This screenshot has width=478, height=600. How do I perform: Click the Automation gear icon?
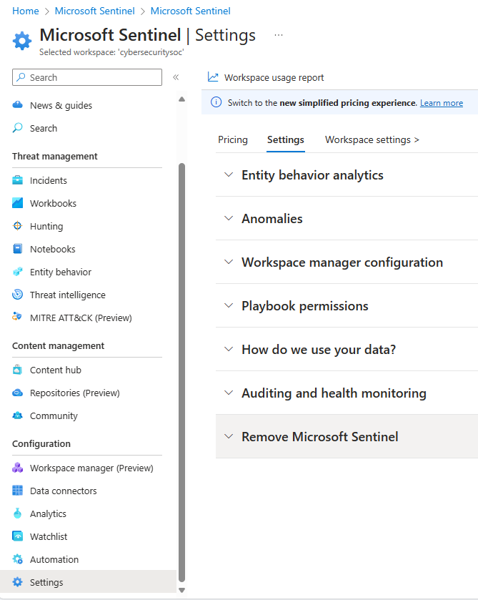[18, 559]
